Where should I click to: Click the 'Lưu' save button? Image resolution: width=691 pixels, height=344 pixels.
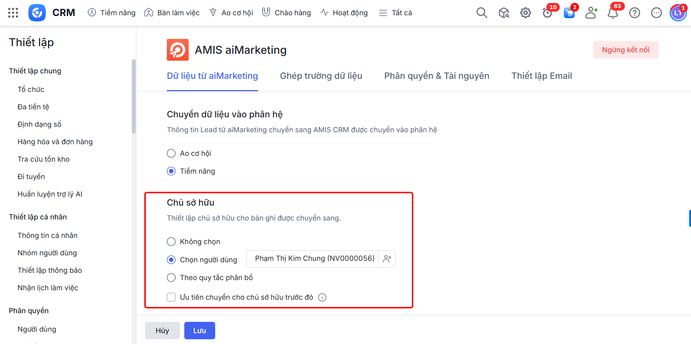pyautogui.click(x=200, y=331)
